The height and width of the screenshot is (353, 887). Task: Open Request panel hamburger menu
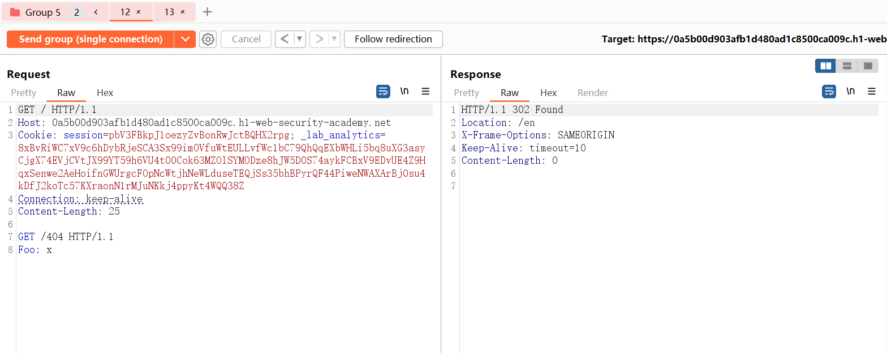click(x=425, y=91)
